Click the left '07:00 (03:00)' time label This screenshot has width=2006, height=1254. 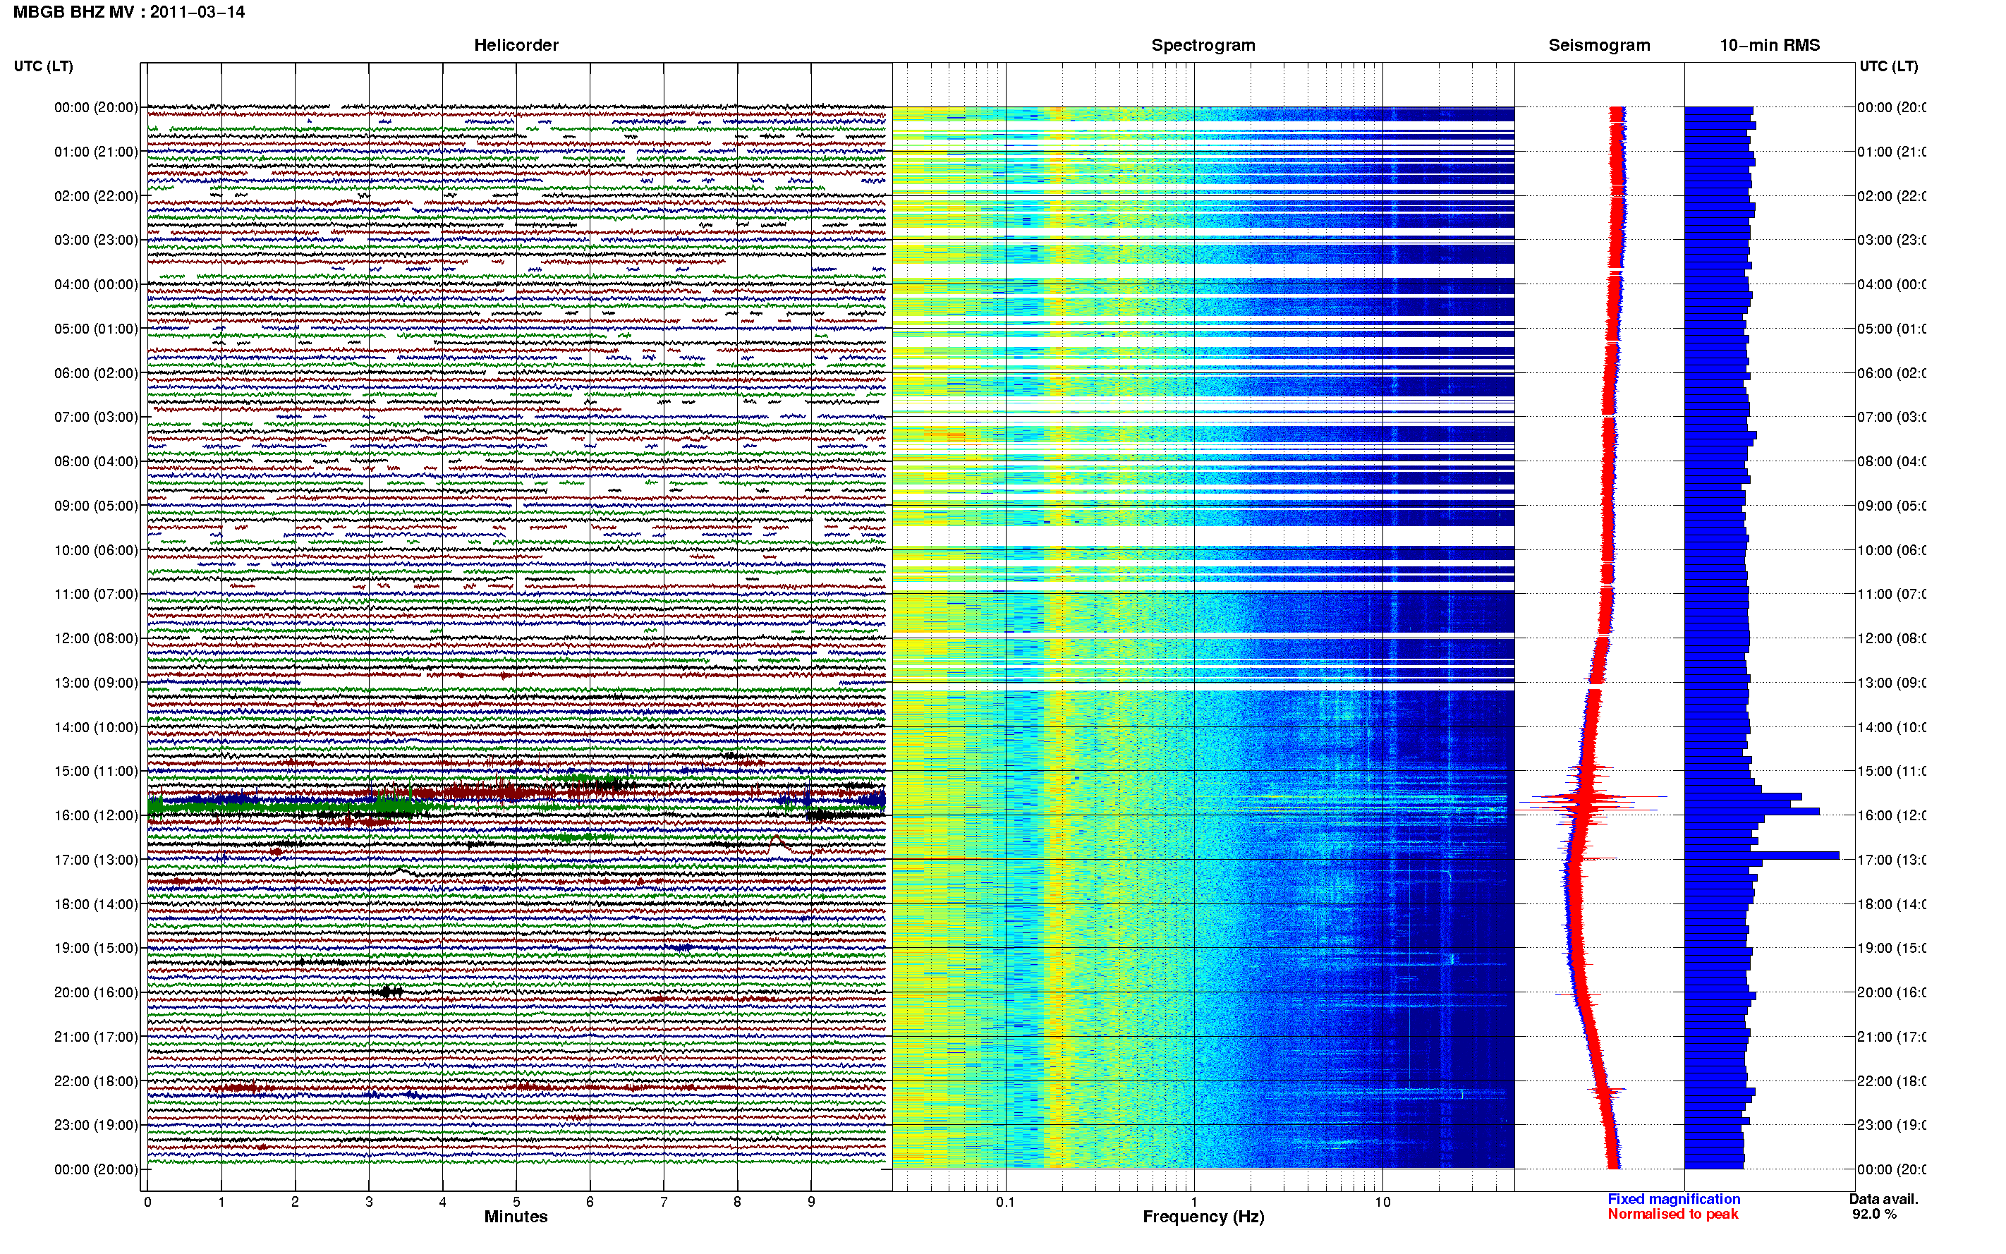pyautogui.click(x=96, y=417)
